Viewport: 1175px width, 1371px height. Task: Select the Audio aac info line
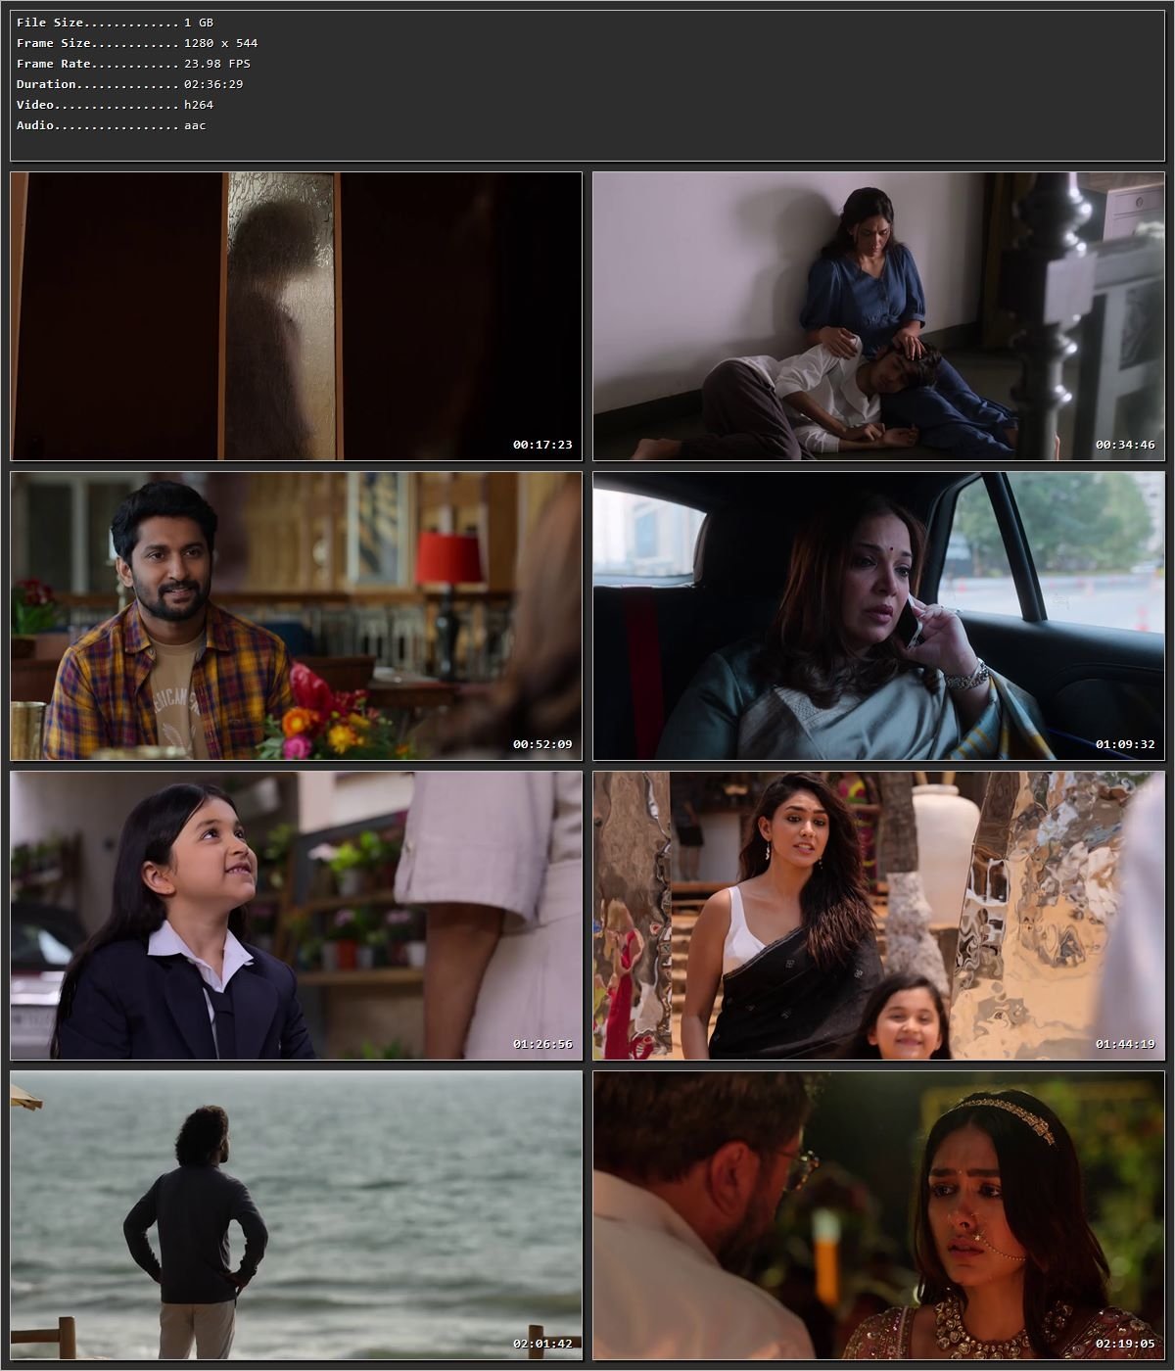(110, 124)
